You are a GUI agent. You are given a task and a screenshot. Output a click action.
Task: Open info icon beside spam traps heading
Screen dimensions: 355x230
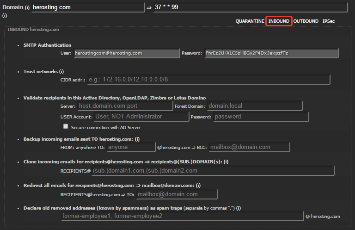(239, 208)
